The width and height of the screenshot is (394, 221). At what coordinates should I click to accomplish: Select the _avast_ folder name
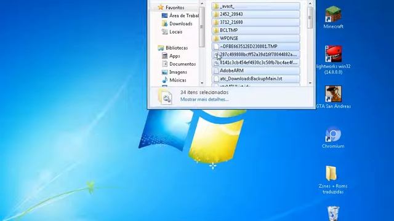pos(227,6)
